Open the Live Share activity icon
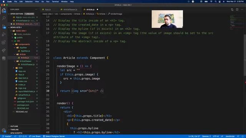246x138 pixels. coord(4,50)
